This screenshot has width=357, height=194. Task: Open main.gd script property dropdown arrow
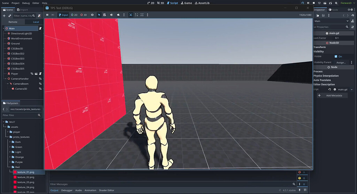click(x=351, y=90)
